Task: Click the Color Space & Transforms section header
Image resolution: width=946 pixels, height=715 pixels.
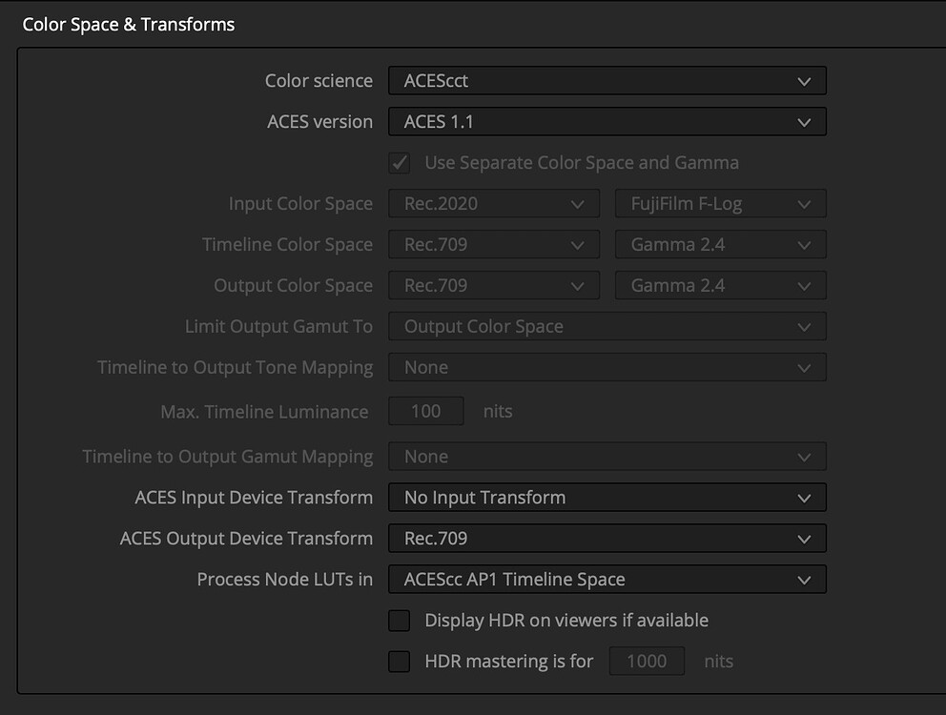Action: pyautogui.click(x=128, y=25)
